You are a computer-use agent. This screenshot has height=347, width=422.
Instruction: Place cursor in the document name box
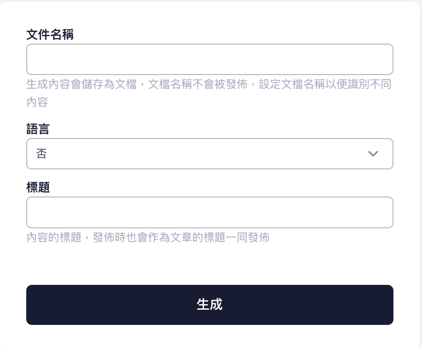210,59
